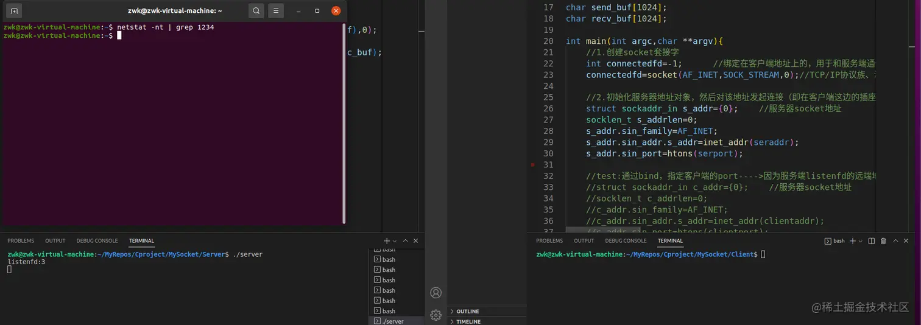The width and height of the screenshot is (921, 325).
Task: Open a new tab in GNOME Terminal
Action: 14,11
